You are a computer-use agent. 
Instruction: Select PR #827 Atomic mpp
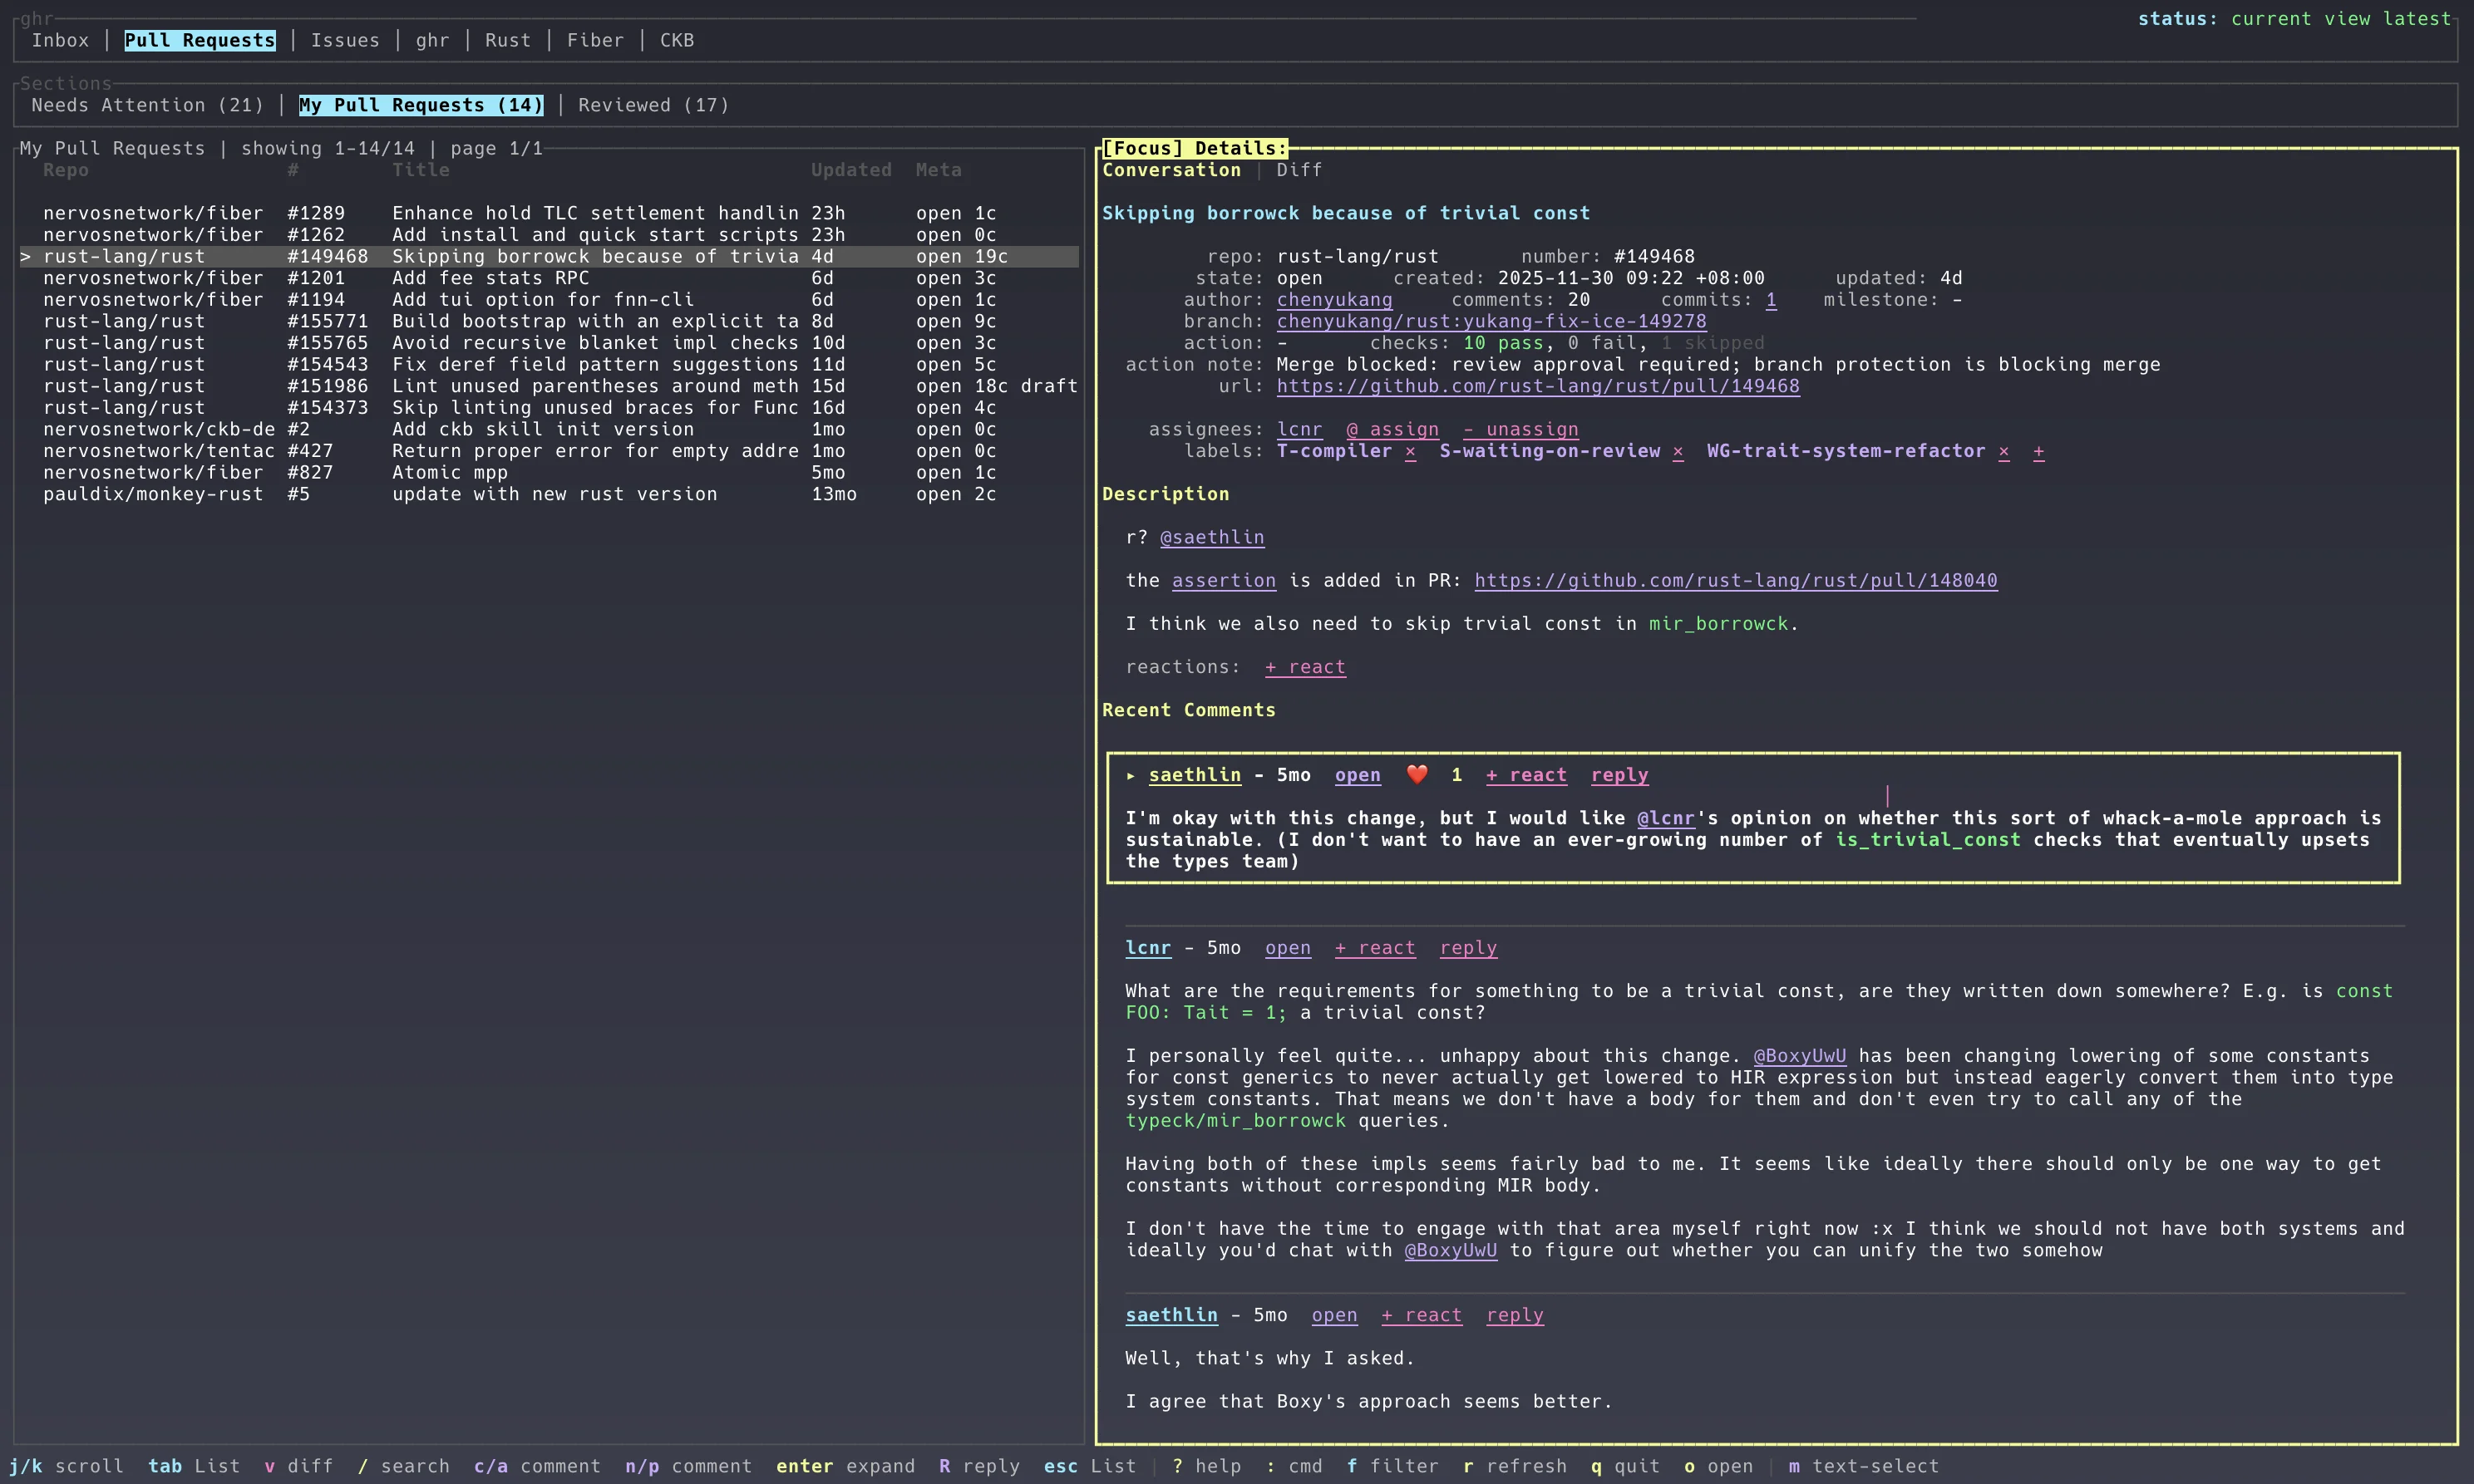tap(550, 472)
